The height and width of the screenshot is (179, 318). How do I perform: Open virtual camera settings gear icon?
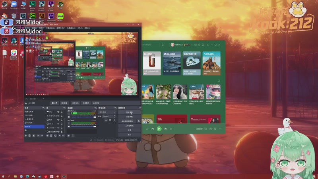click(138, 121)
